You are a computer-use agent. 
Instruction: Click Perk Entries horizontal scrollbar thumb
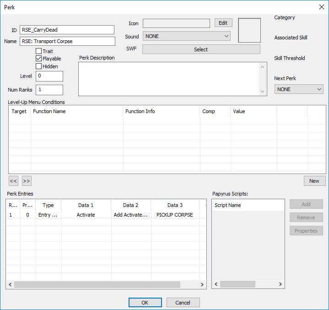(97, 285)
